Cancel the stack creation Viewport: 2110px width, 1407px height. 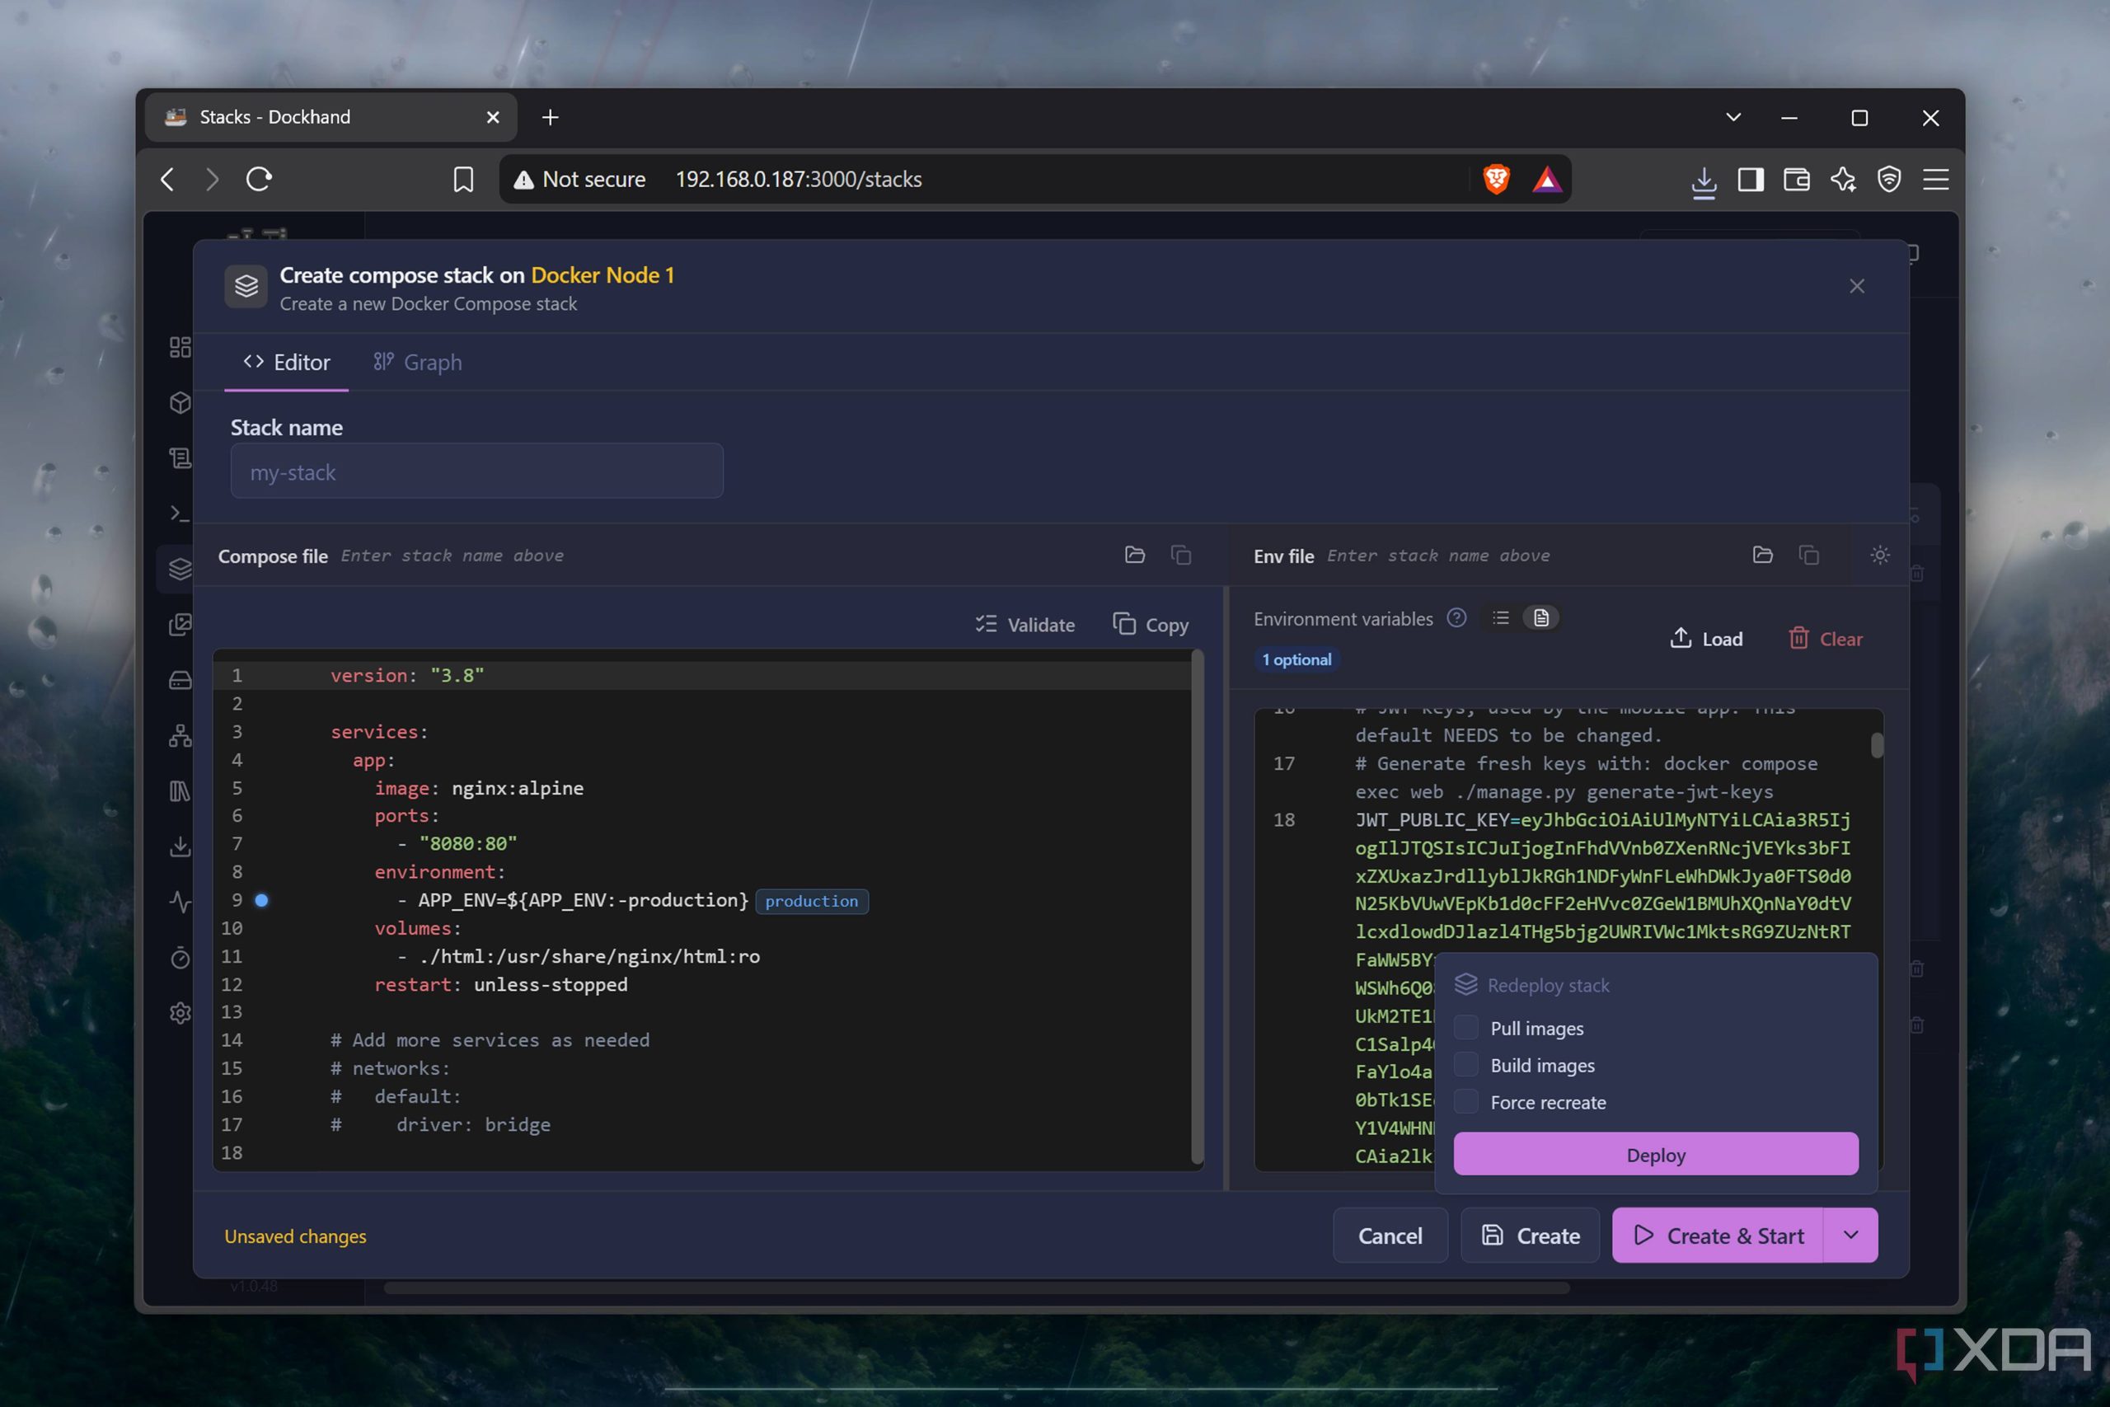coord(1390,1236)
